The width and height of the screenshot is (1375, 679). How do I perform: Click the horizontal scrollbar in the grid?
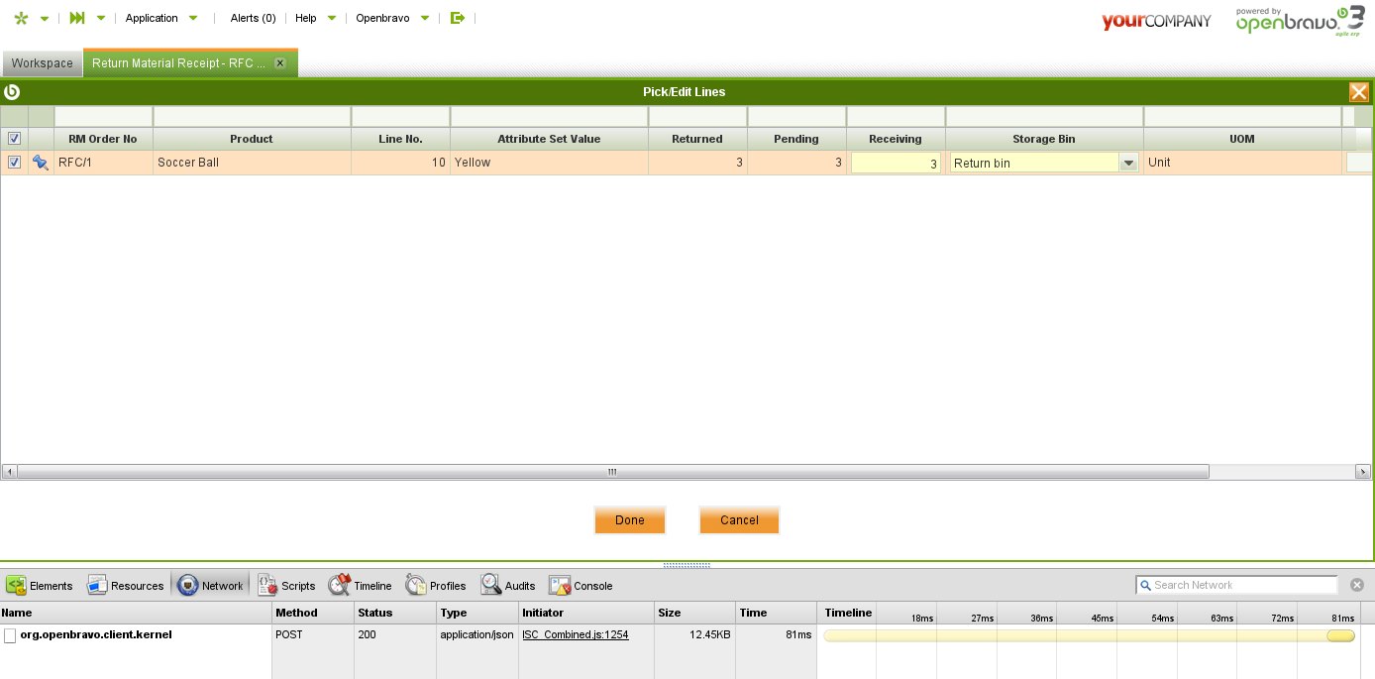(612, 472)
